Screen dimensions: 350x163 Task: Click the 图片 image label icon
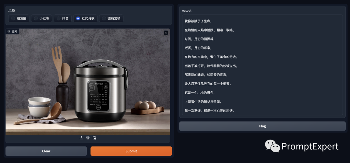[x=9, y=31]
